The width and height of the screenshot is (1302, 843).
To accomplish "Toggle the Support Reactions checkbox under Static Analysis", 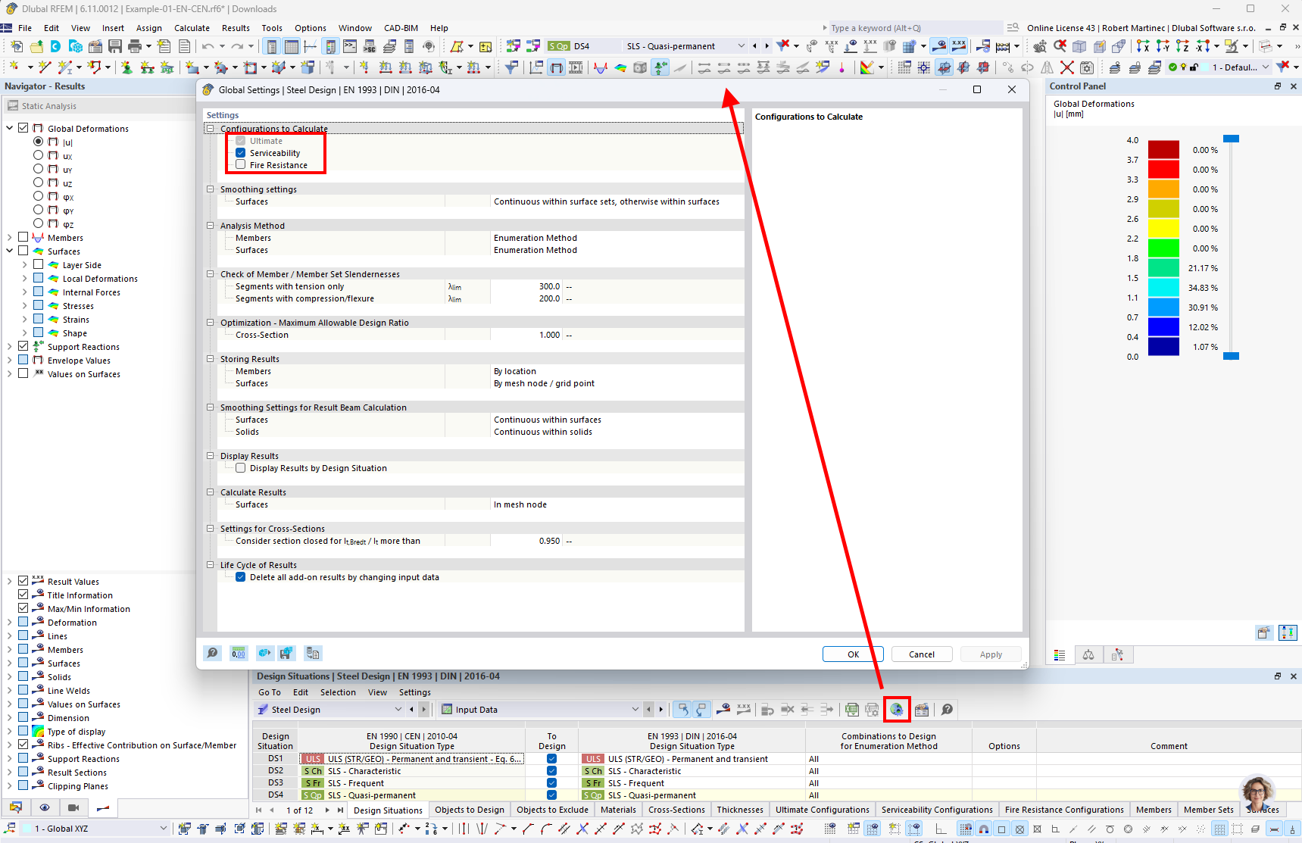I will (23, 346).
